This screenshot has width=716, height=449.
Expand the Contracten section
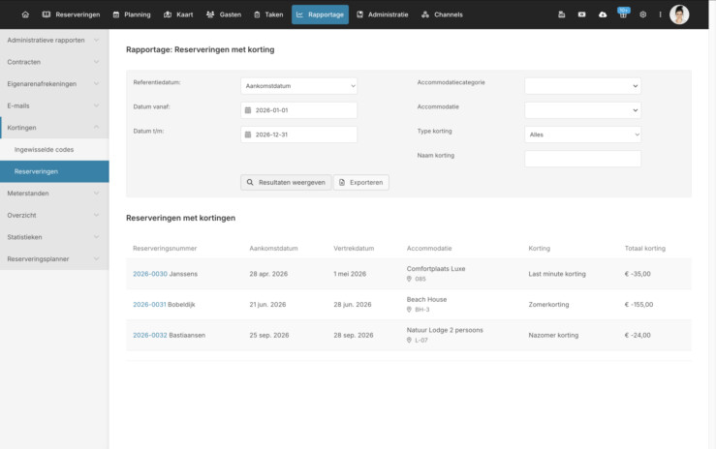point(54,62)
